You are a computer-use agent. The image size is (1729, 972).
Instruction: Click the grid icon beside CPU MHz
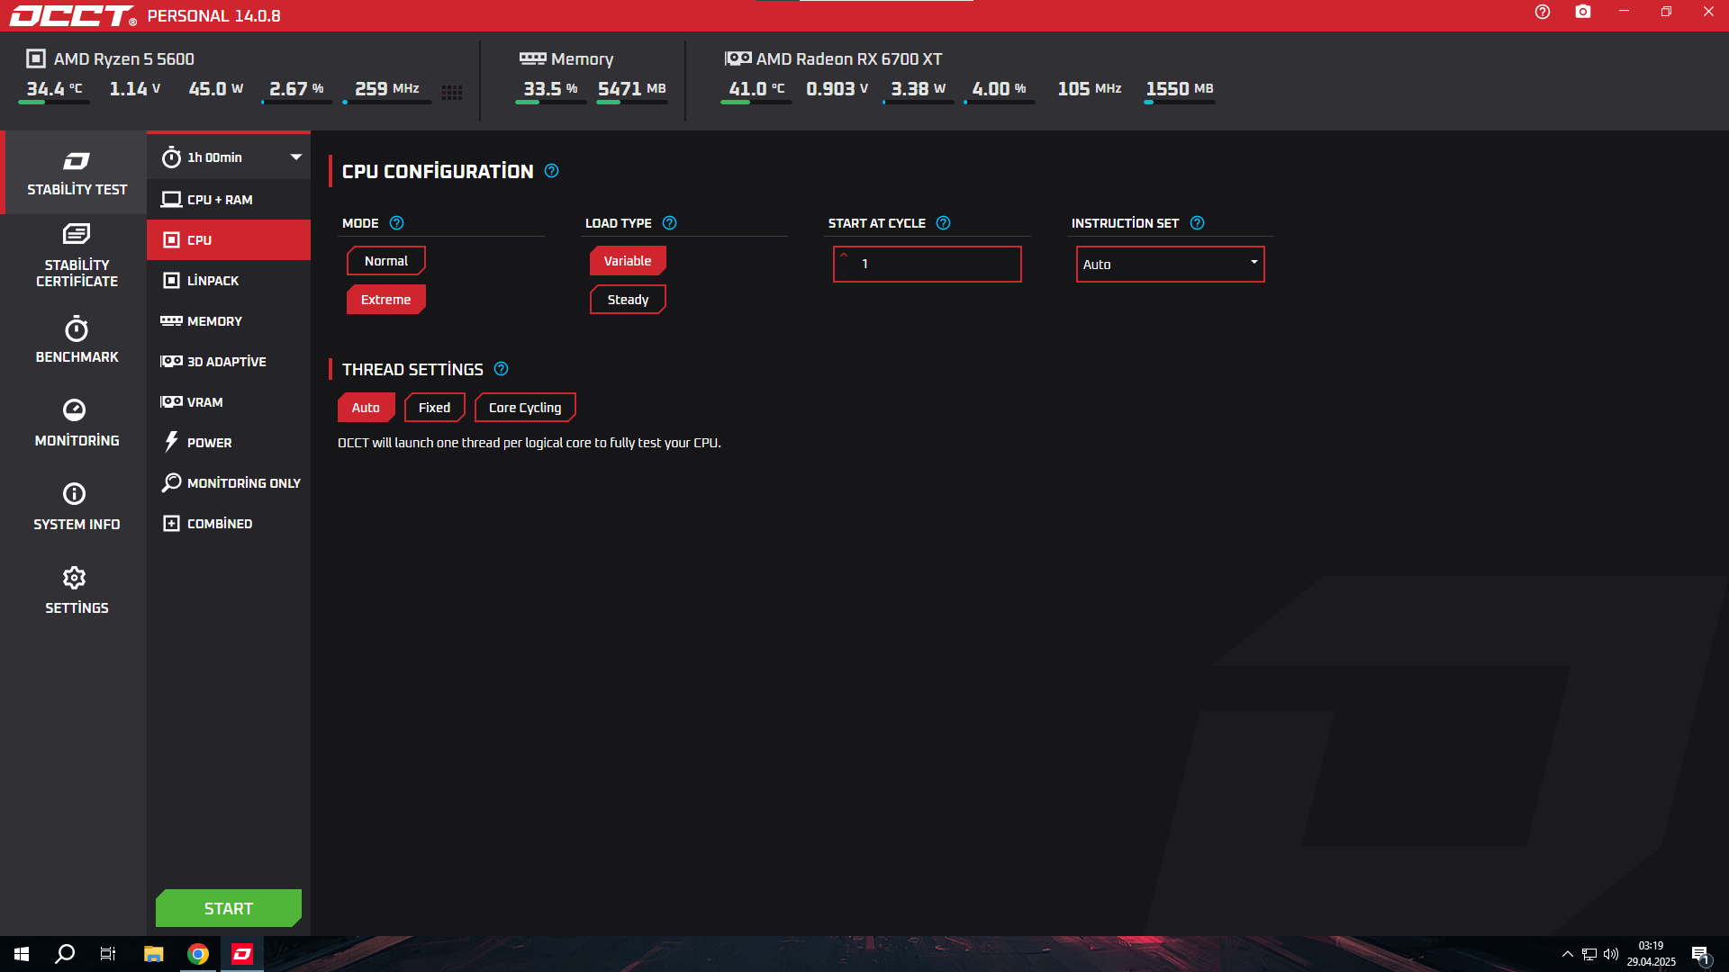coord(452,92)
